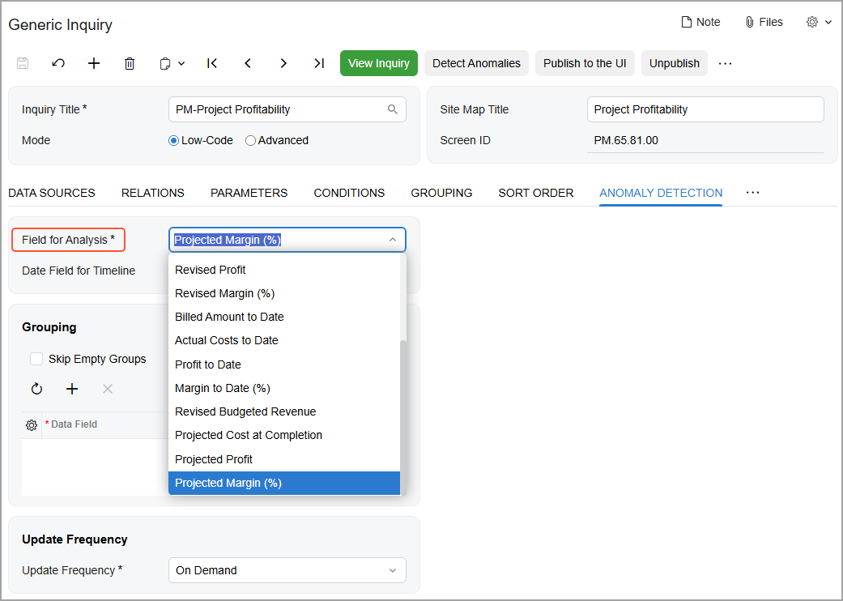This screenshot has width=843, height=601.
Task: Select the Low-Code mode radio button
Action: coord(173,140)
